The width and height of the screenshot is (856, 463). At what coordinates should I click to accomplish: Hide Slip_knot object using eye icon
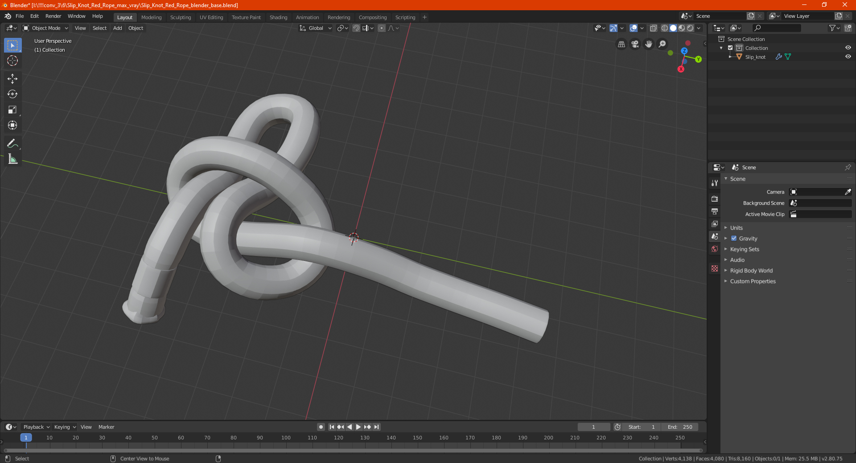pos(848,57)
